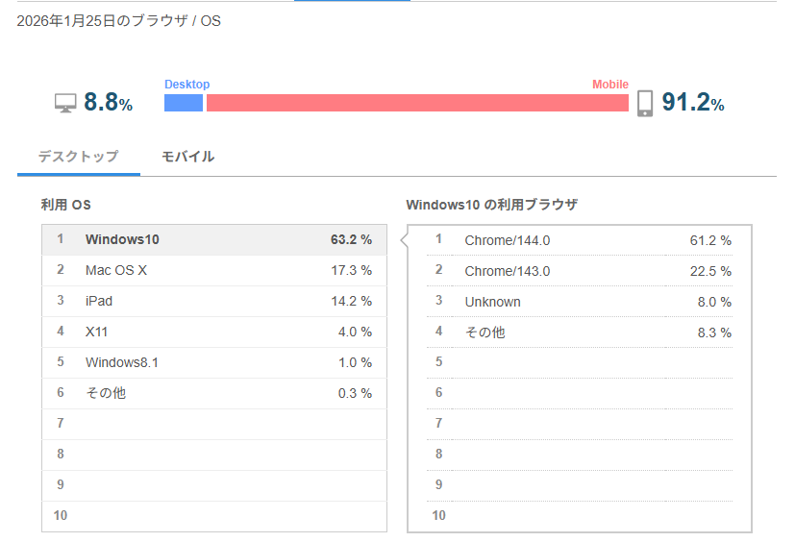The height and width of the screenshot is (542, 795).
Task: Click the Chrome/144.0 browser row
Action: (580, 240)
